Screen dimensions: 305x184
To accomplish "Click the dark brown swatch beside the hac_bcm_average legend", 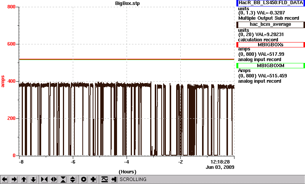I will [237, 25].
